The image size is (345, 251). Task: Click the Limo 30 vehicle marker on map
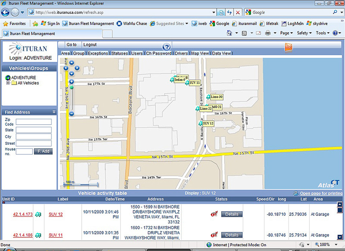pyautogui.click(x=208, y=97)
